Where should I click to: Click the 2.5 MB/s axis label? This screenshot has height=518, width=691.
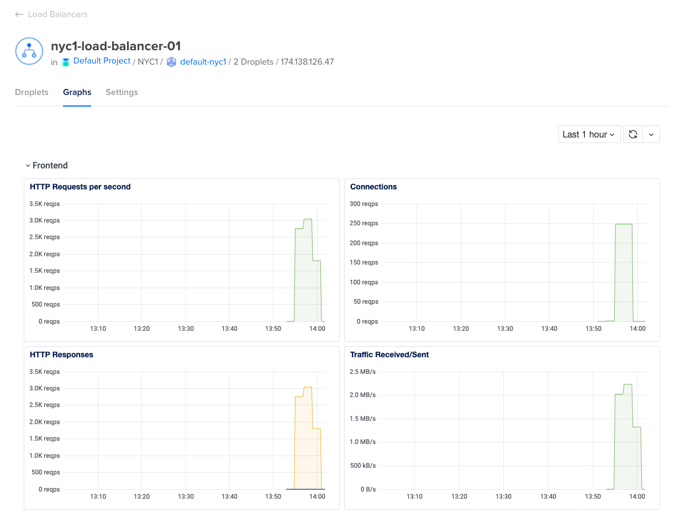tap(363, 372)
